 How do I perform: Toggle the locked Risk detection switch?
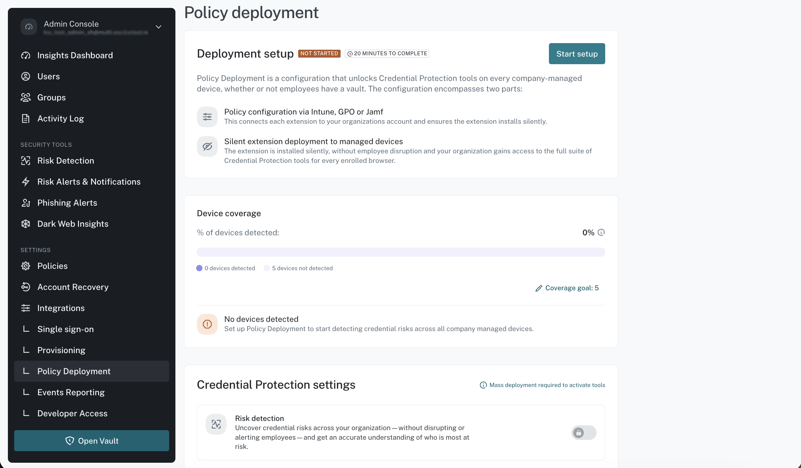tap(584, 432)
